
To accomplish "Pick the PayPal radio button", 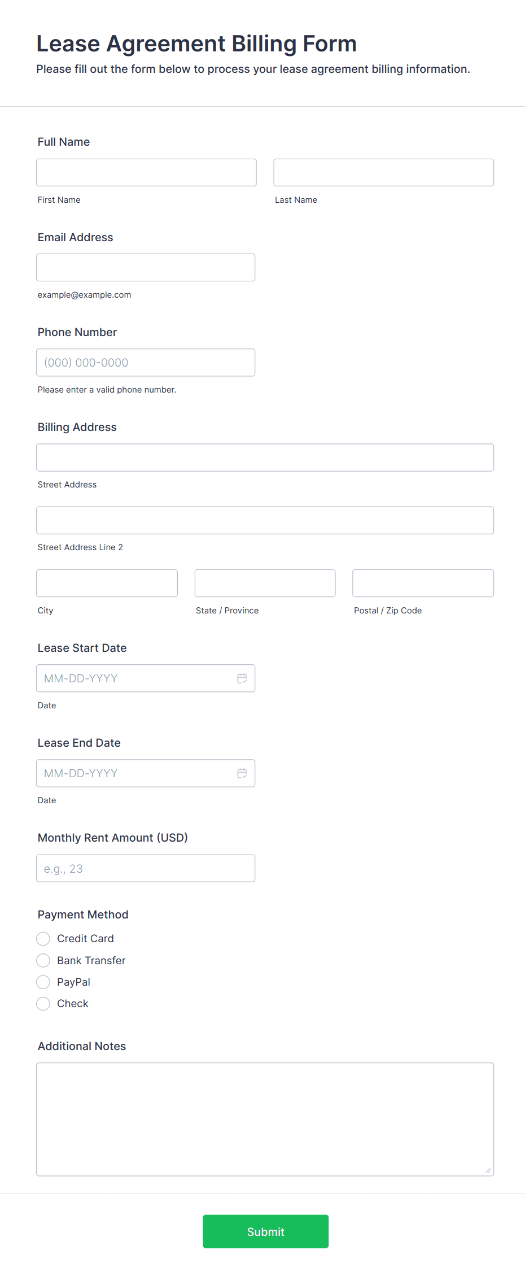I will pyautogui.click(x=43, y=982).
